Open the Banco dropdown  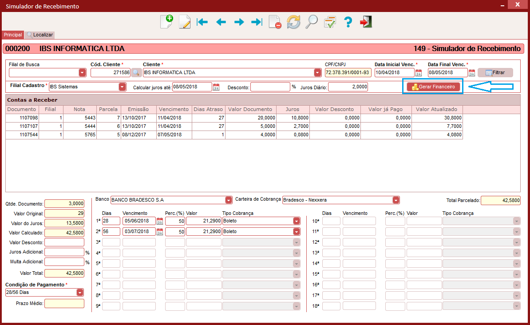click(x=229, y=200)
